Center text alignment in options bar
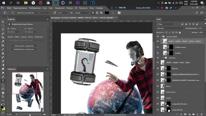This screenshot has width=206, height=116. pos(97,13)
